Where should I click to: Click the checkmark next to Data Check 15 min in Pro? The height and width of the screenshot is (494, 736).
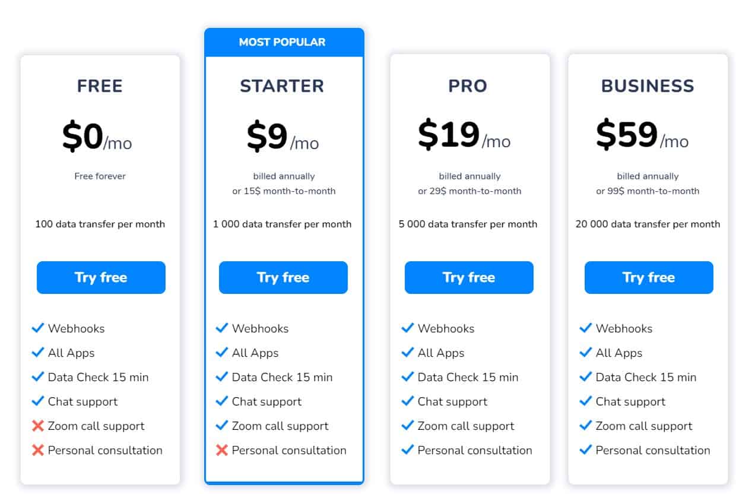(407, 376)
